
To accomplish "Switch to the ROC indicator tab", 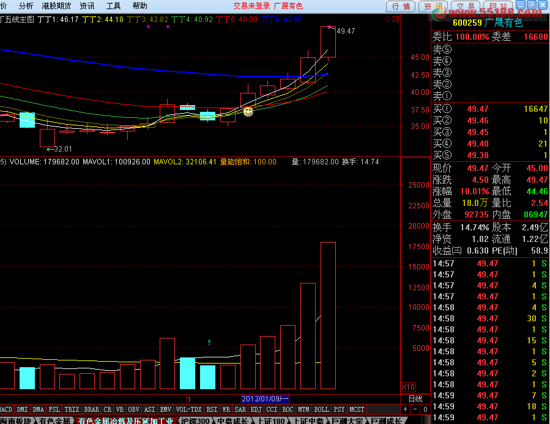I will (288, 409).
